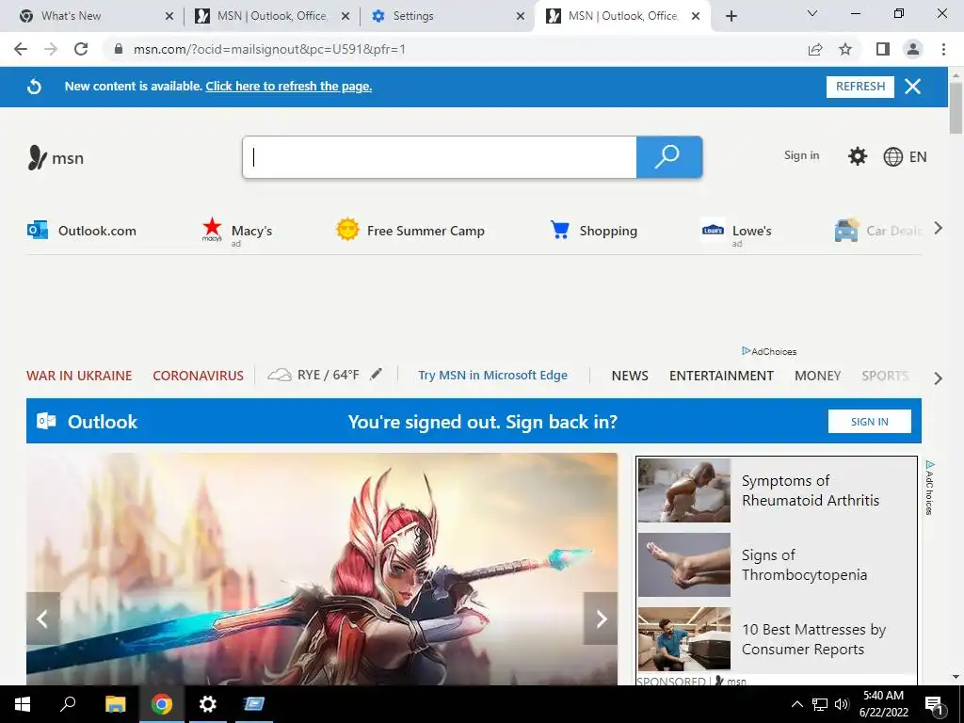Image resolution: width=964 pixels, height=723 pixels.
Task: Open CORONAVIRUS link
Action: click(x=198, y=376)
